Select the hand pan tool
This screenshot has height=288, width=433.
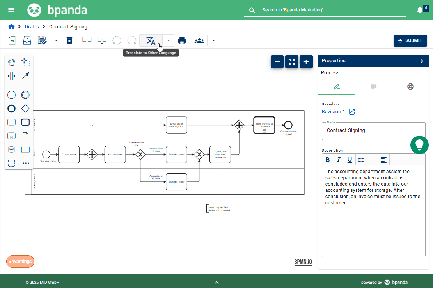click(x=12, y=62)
